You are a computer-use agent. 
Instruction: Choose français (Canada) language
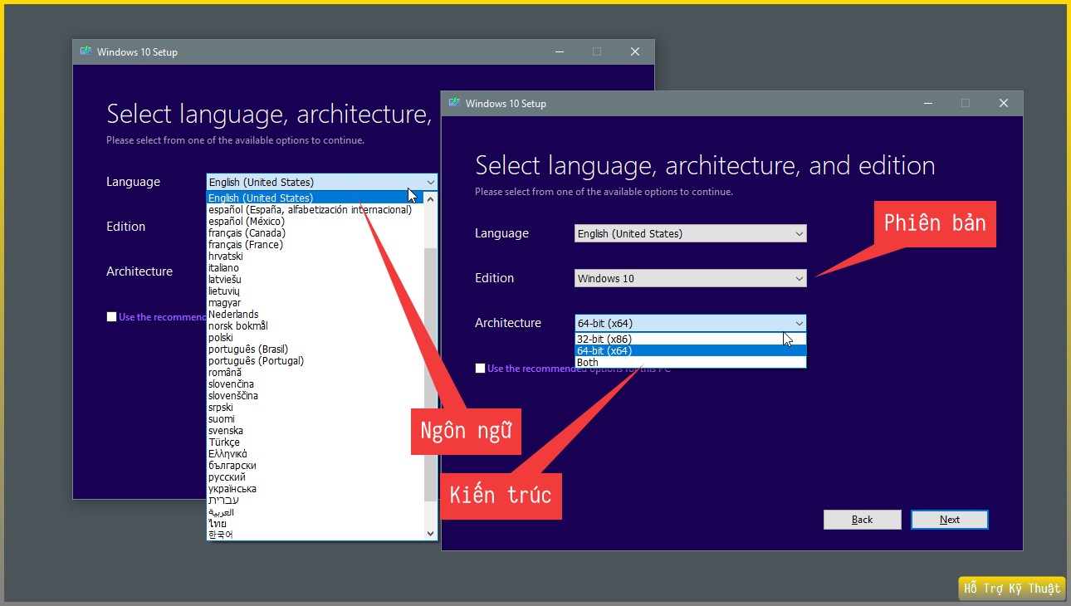point(315,232)
